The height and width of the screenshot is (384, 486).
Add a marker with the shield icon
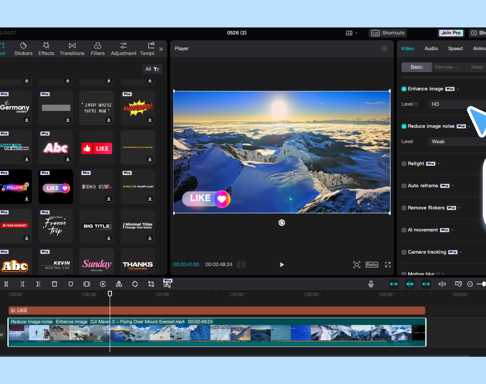[x=71, y=284]
